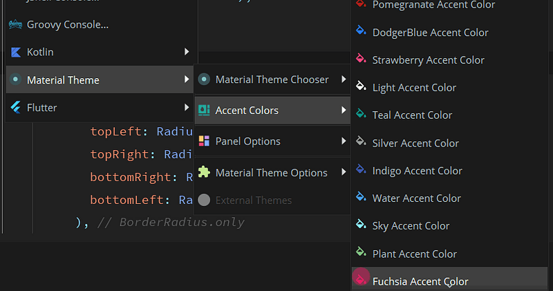The image size is (553, 291).
Task: Click the Indigo paint bucket icon
Action: (x=361, y=169)
